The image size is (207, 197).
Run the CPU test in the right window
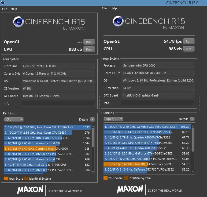[x=189, y=49]
